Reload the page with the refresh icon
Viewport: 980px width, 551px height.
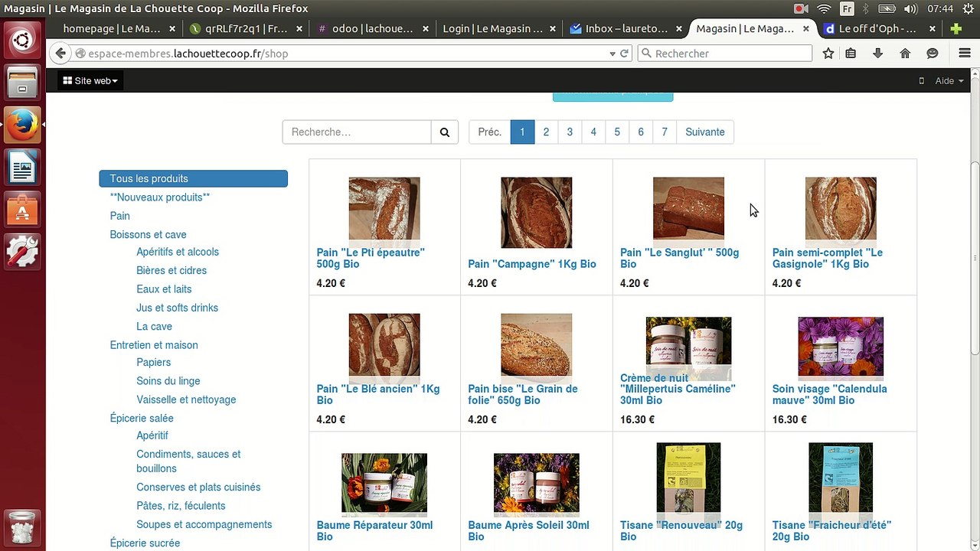pyautogui.click(x=625, y=54)
